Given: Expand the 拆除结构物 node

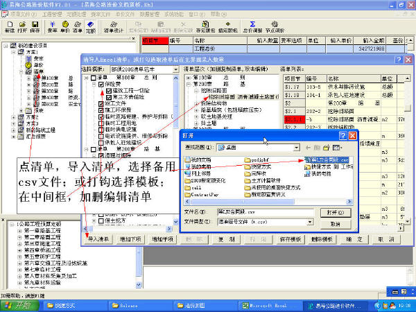Looking at the screenshot, I should [x=196, y=103].
